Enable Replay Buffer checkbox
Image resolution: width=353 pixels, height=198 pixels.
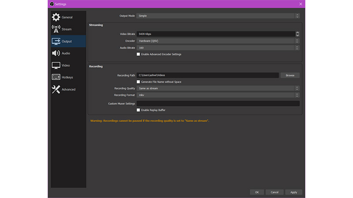[x=138, y=110]
